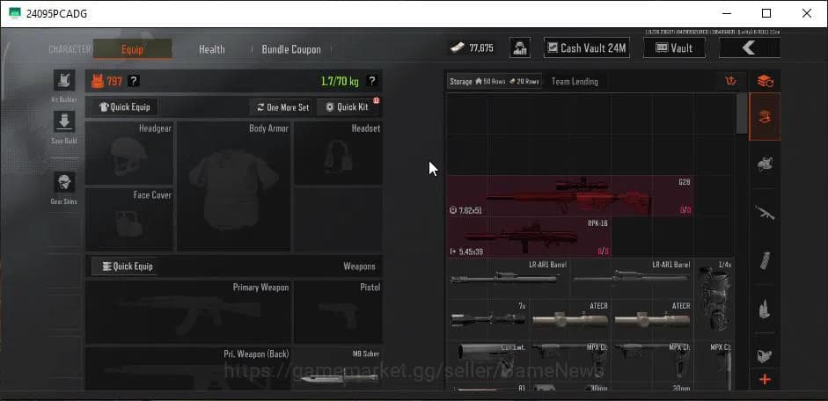Filter storage by loot pouch icon
Image resolution: width=828 pixels, height=401 pixels.
[765, 356]
